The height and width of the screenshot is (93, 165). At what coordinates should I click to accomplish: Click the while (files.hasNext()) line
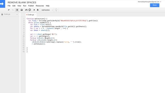tap(39, 22)
